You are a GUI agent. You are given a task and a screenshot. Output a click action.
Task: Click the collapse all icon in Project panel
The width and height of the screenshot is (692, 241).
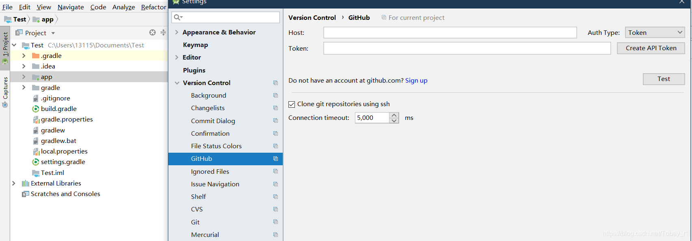(x=163, y=33)
